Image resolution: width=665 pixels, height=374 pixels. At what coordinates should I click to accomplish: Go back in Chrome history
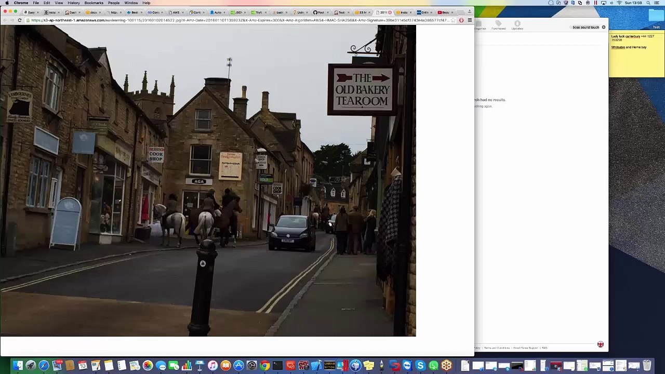coord(4,20)
